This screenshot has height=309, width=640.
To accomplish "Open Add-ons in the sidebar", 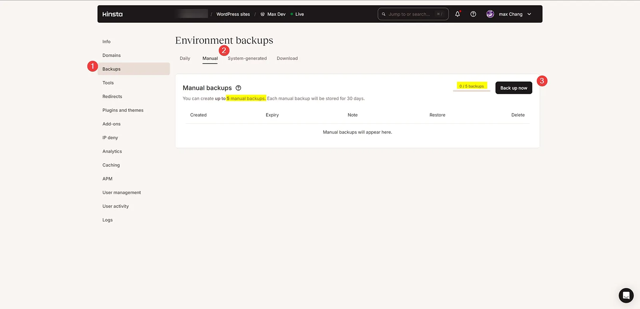I will pyautogui.click(x=112, y=124).
